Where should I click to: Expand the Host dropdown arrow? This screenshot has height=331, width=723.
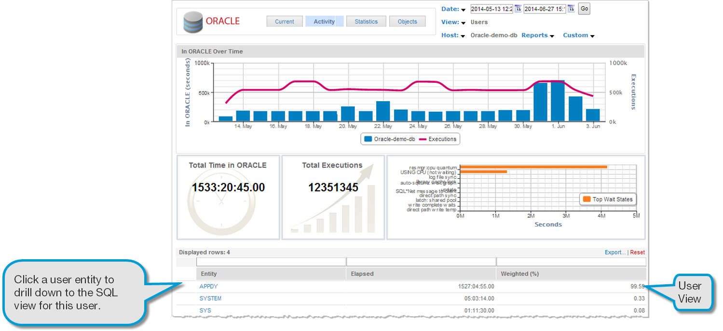(463, 36)
